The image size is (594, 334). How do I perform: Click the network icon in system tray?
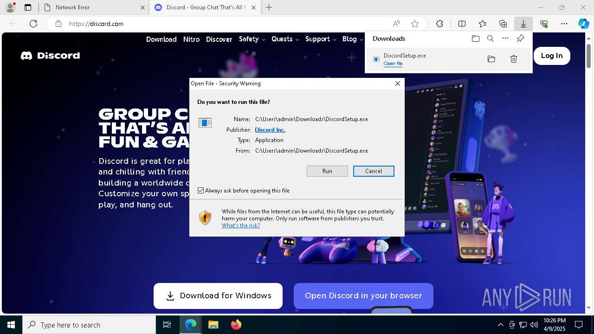[523, 325]
